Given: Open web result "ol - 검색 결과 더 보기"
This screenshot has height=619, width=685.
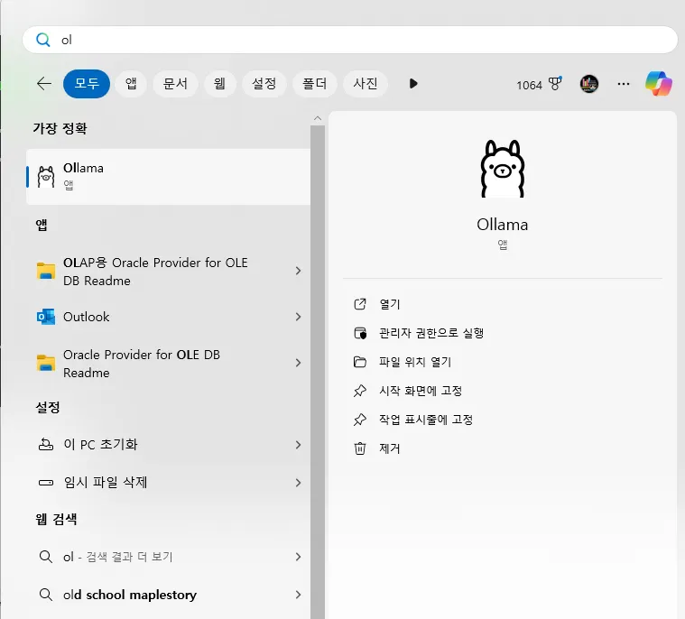Looking at the screenshot, I should pos(118,557).
